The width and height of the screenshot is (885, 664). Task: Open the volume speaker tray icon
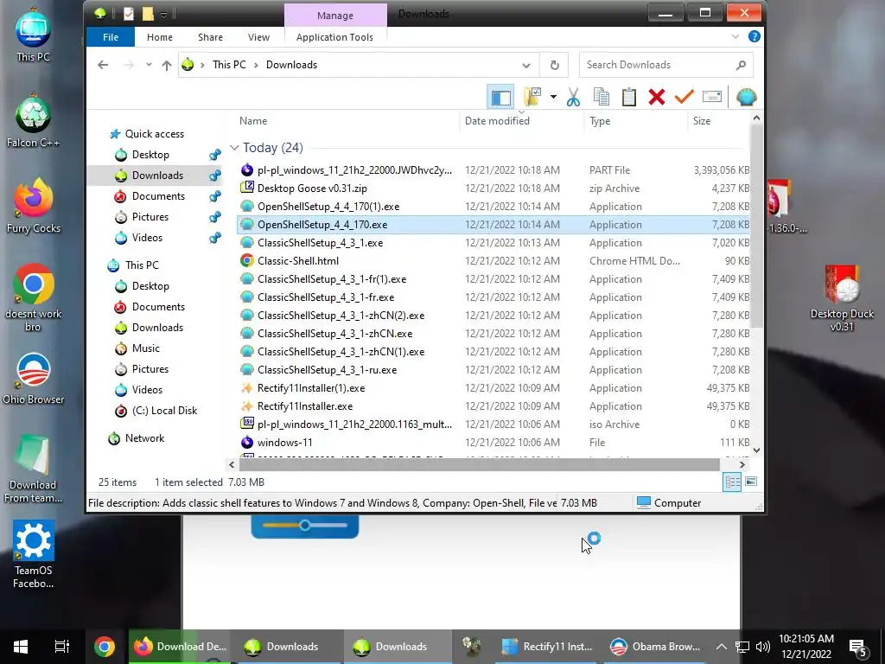point(762,647)
